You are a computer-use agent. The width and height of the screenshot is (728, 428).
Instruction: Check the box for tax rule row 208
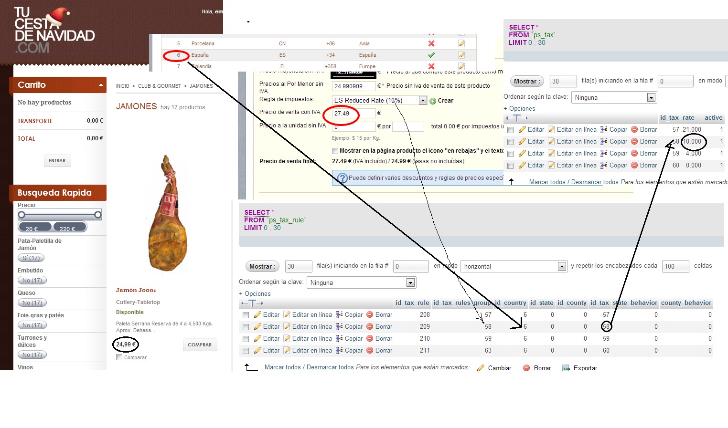246,315
